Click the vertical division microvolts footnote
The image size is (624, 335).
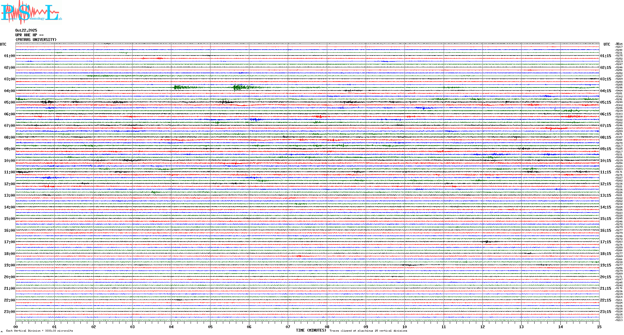[39, 331]
